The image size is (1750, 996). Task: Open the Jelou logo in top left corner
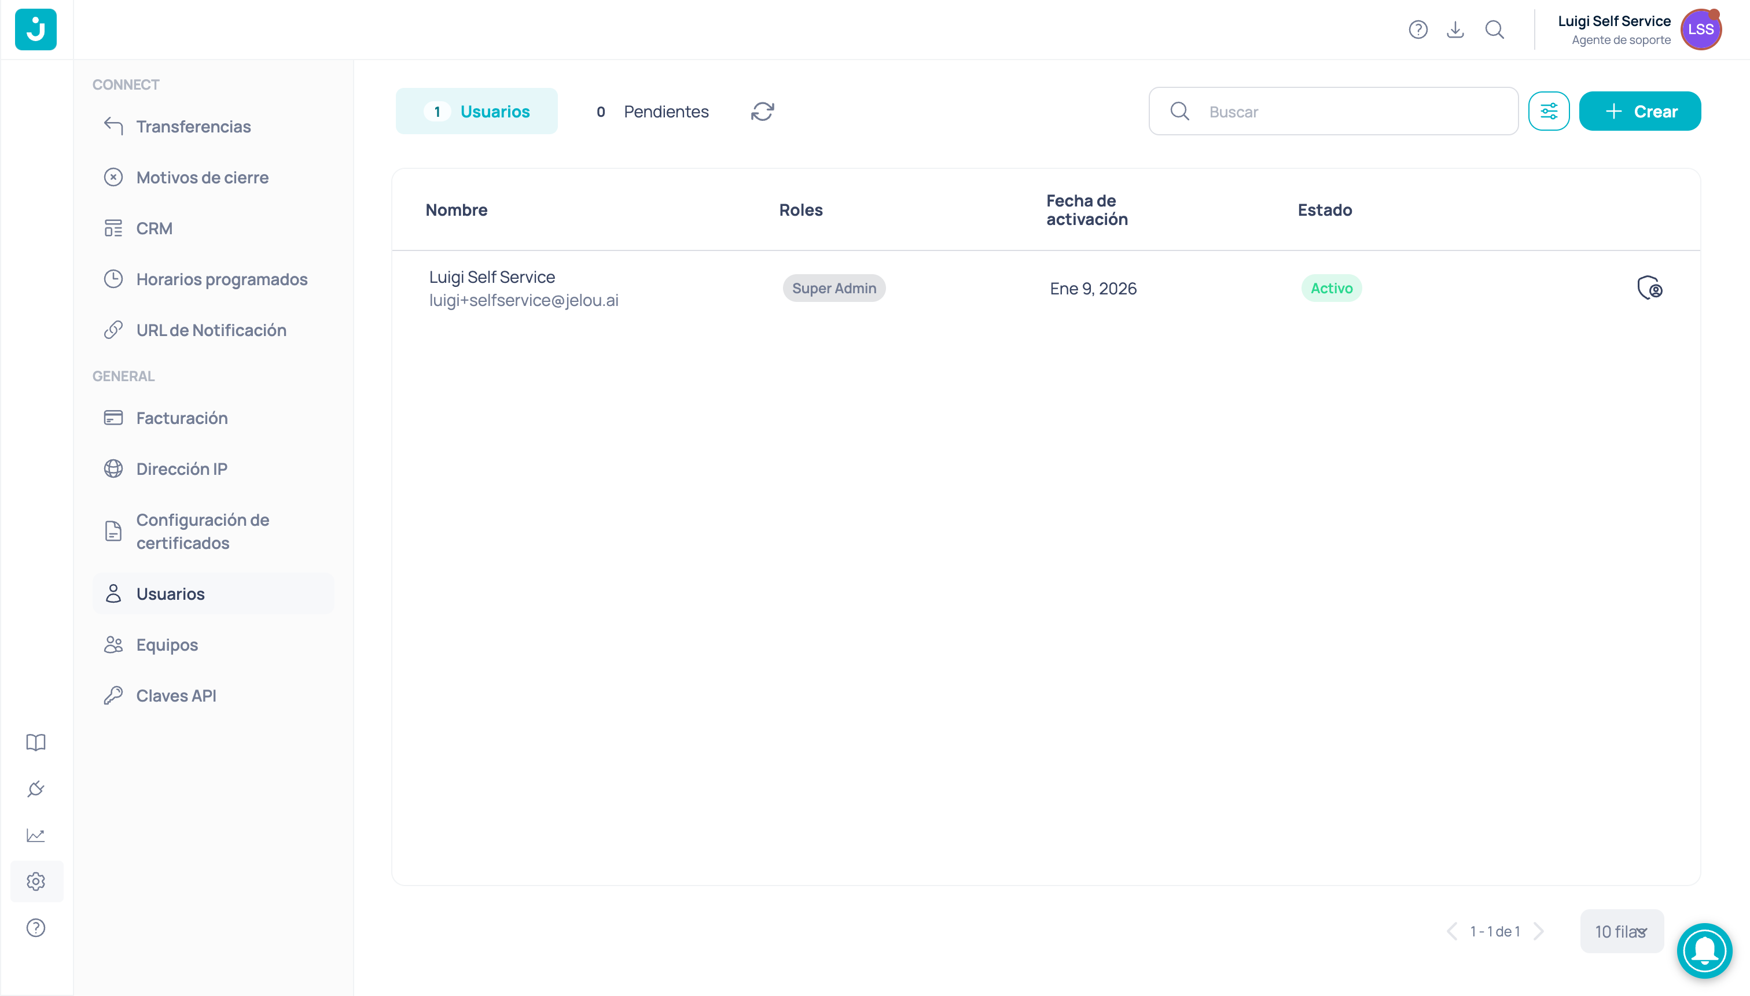pyautogui.click(x=35, y=29)
